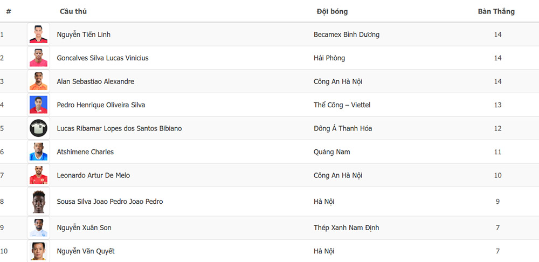Image resolution: width=539 pixels, height=262 pixels.
Task: Click Leonardo Artur De Melo's photo
Action: (x=38, y=175)
